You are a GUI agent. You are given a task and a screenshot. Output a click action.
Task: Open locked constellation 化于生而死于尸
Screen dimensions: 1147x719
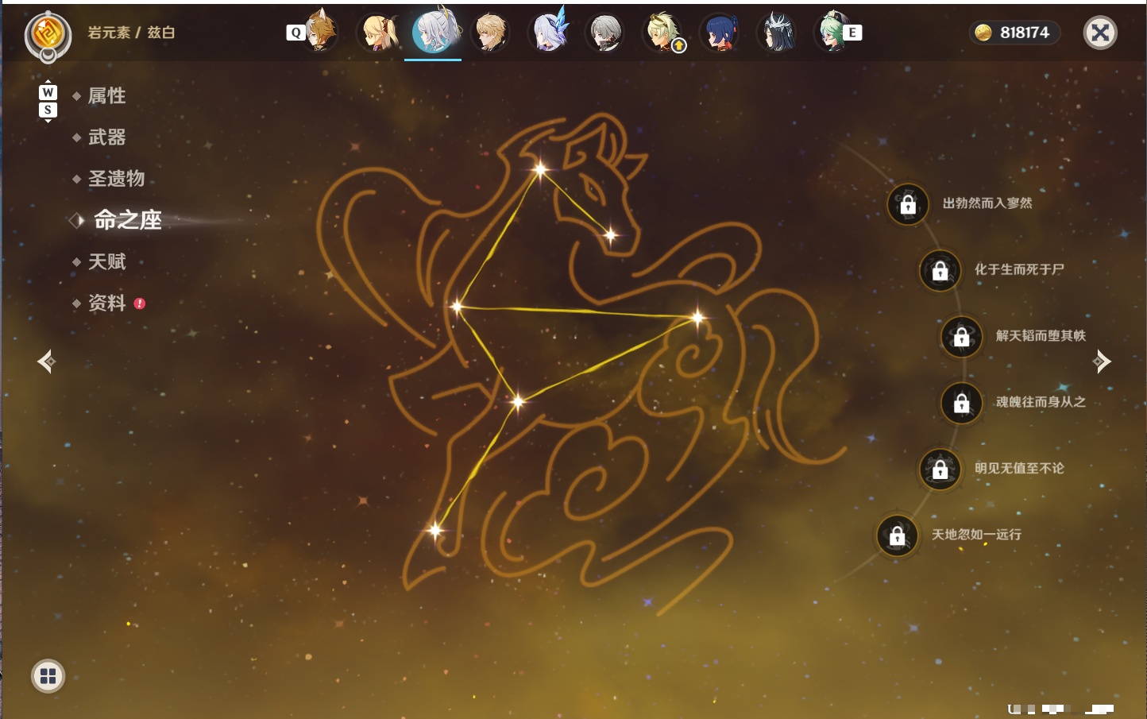tap(940, 270)
